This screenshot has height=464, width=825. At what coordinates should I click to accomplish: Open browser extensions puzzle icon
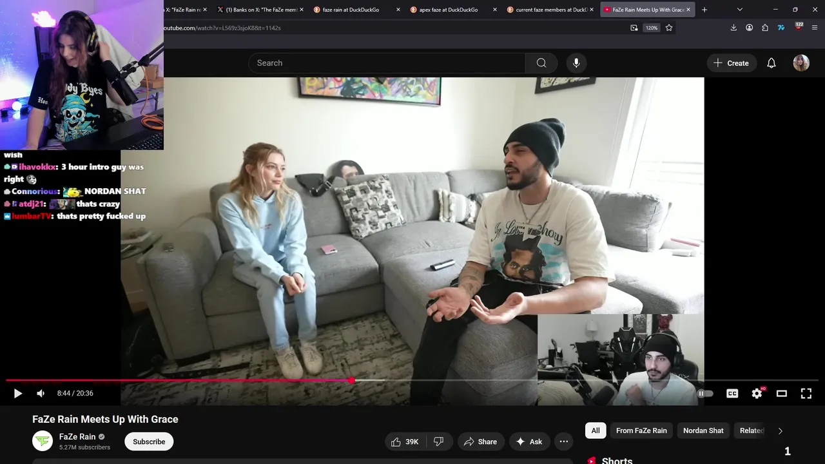pyautogui.click(x=765, y=28)
